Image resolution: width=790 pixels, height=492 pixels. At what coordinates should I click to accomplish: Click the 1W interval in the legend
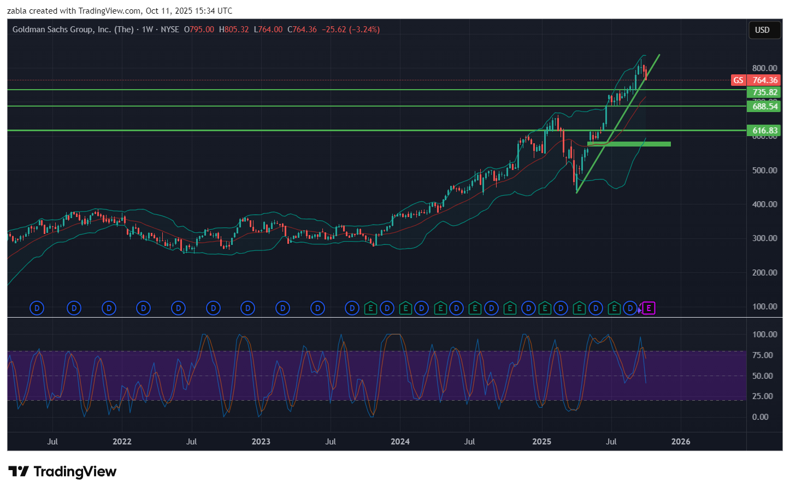click(147, 30)
